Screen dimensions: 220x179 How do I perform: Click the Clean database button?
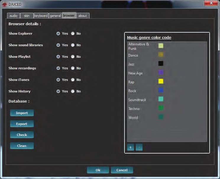click(x=22, y=146)
